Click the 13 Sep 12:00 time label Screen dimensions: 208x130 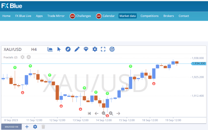81,120
